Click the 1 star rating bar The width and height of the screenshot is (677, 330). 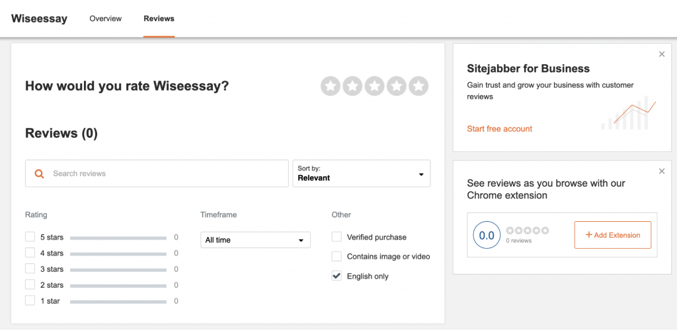tap(118, 302)
